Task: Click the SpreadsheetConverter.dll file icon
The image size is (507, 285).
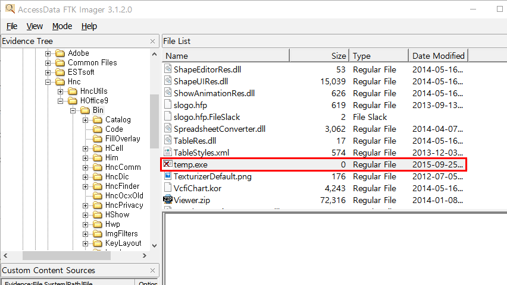Action: click(168, 128)
